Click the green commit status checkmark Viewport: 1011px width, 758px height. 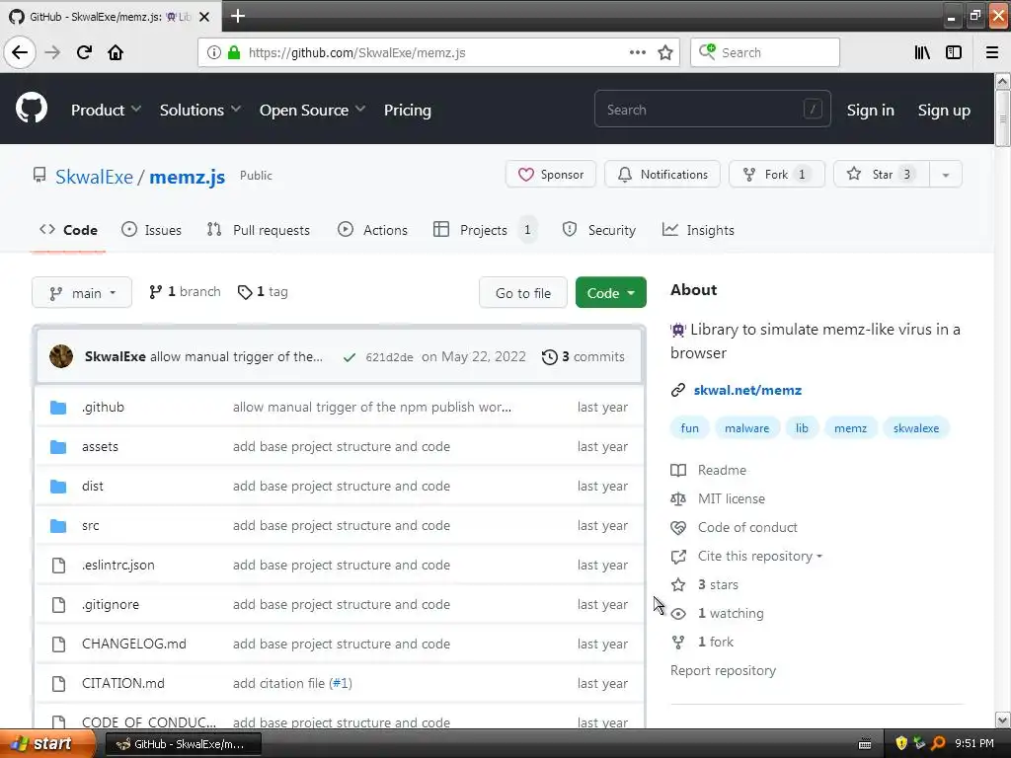point(350,357)
